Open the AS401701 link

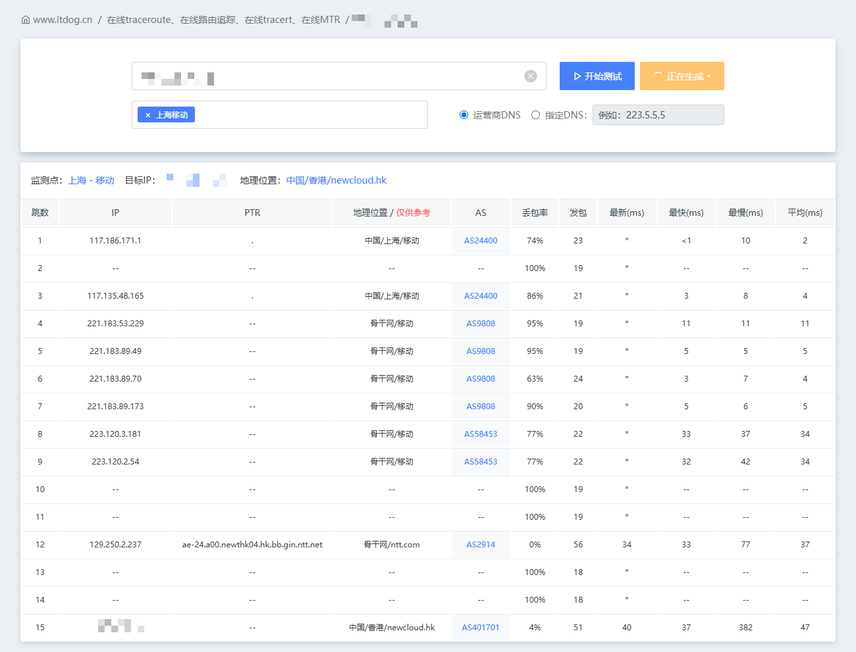pos(481,628)
